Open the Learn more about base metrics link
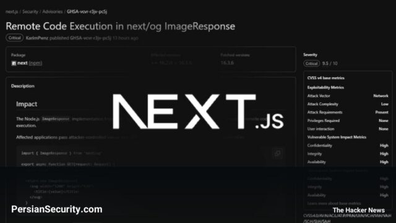The height and width of the screenshot is (223, 396). 334,203
